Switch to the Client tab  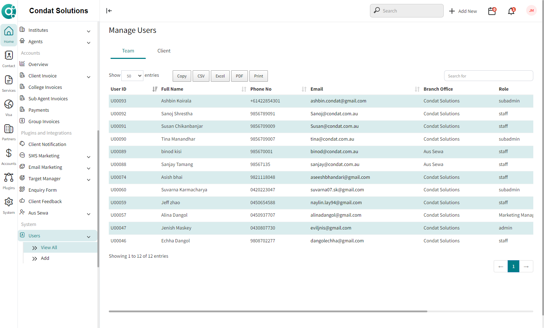(164, 51)
